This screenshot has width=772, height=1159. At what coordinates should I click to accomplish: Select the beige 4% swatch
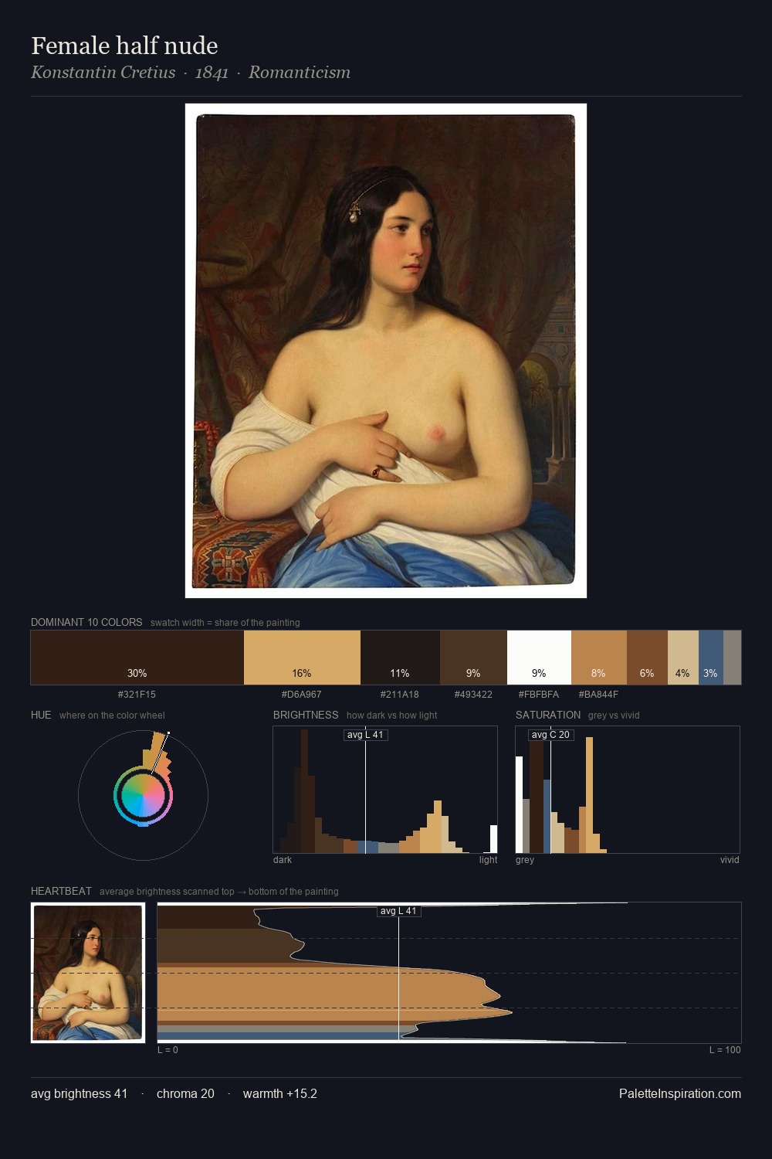683,658
